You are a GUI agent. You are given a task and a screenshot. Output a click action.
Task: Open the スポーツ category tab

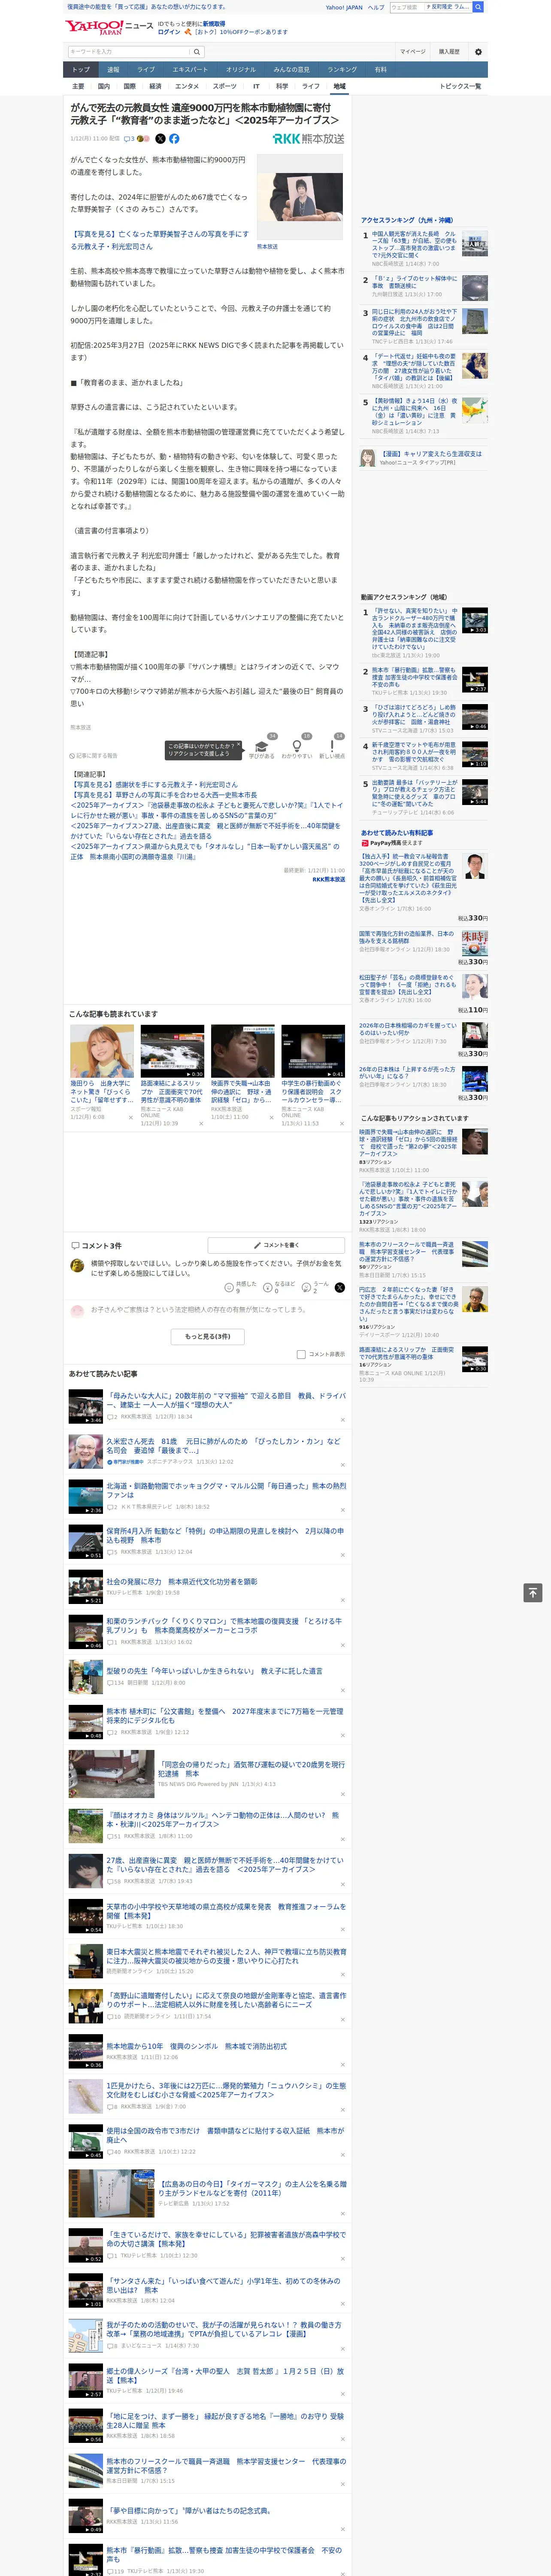coord(225,86)
